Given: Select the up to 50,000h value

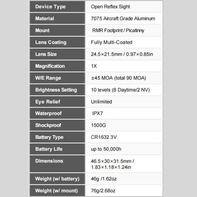Looking at the screenshot, I should point(106,149).
